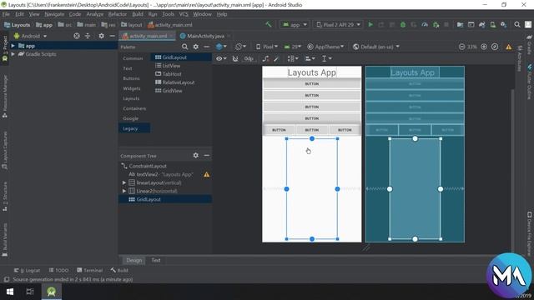534x300 pixels.
Task: Select GridLayout in Component Tree
Action: coord(165,199)
